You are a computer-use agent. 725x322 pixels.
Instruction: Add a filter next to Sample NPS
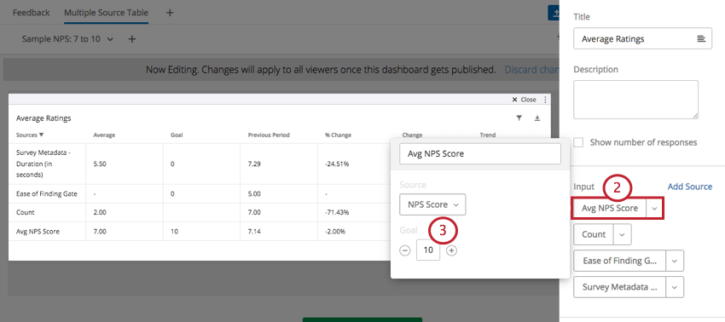coord(131,39)
